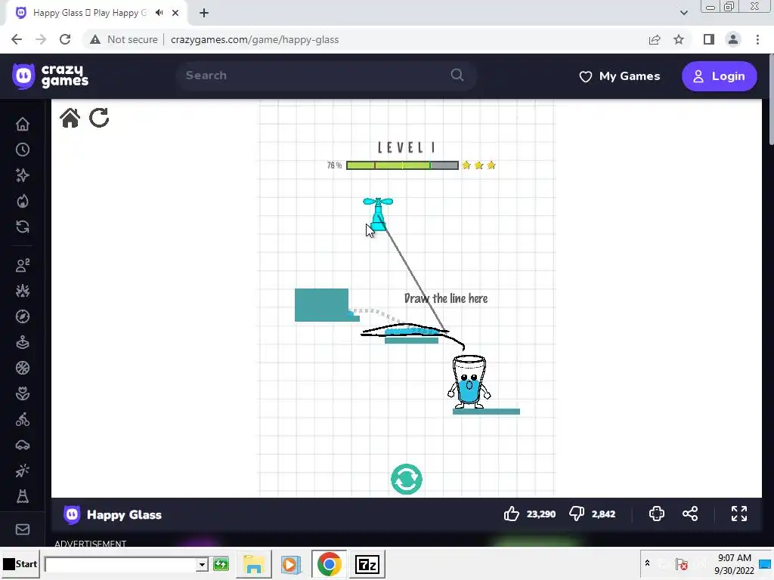Click the Chrome taskbar icon

click(330, 564)
